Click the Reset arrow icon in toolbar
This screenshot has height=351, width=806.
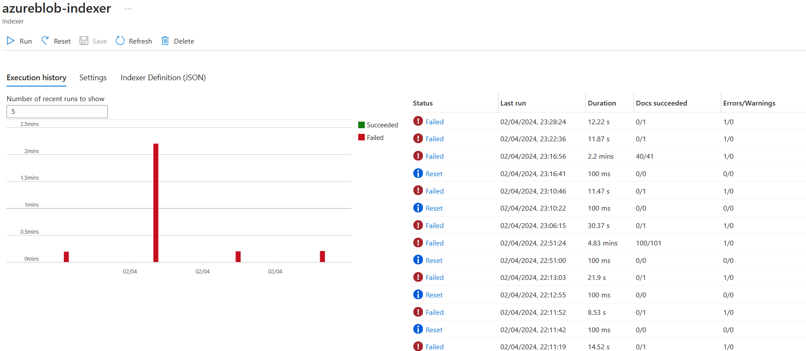coord(45,41)
